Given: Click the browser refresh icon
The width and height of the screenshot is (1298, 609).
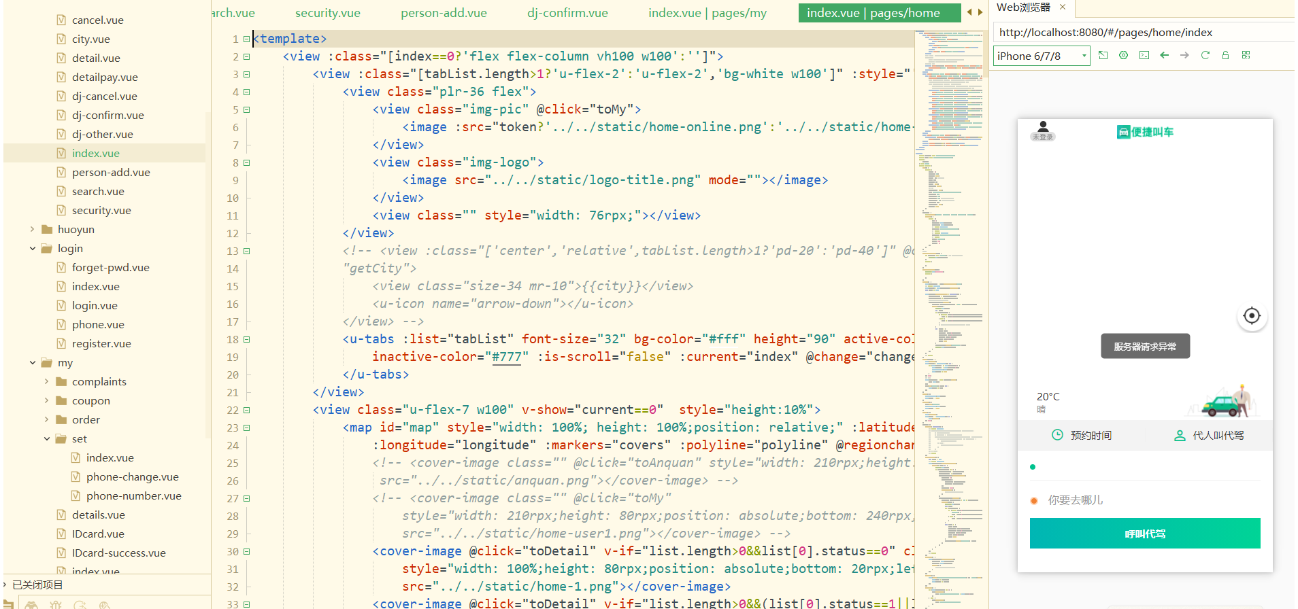Looking at the screenshot, I should [1205, 56].
